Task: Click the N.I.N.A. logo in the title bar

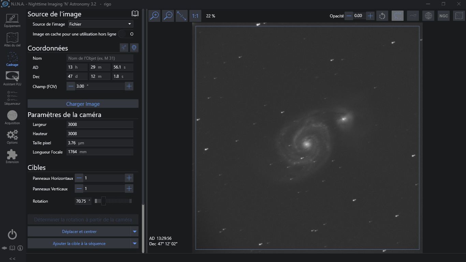Action: point(5,4)
